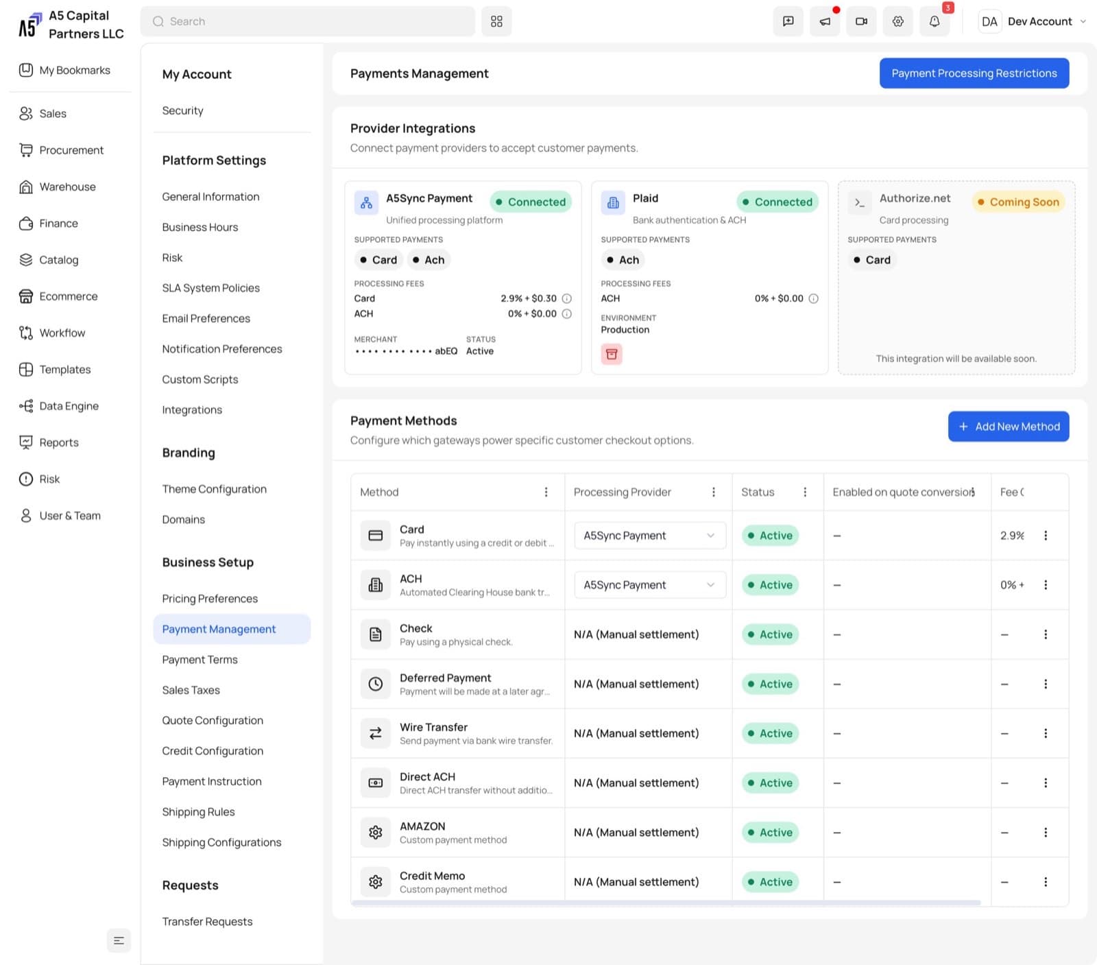Open the feedback chat icon in top bar
1097x965 pixels.
click(788, 21)
